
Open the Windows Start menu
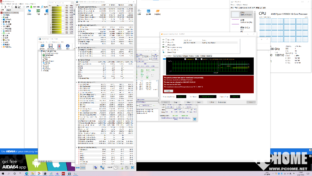click(3, 174)
